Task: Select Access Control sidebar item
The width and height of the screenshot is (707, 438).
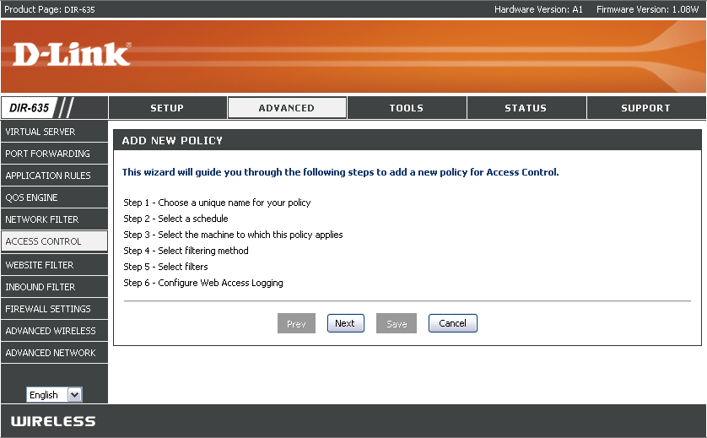Action: [54, 241]
